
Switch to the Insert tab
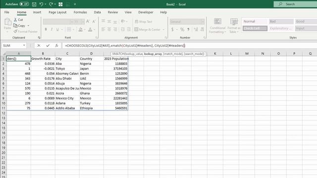[x=37, y=12]
